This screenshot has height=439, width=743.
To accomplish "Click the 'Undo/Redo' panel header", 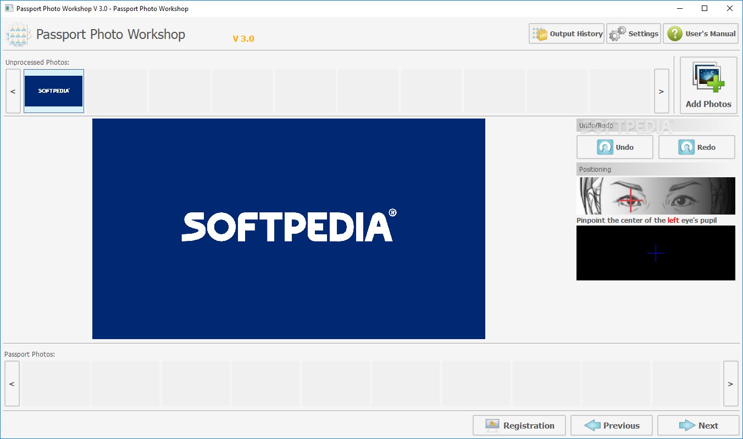I will [x=656, y=126].
